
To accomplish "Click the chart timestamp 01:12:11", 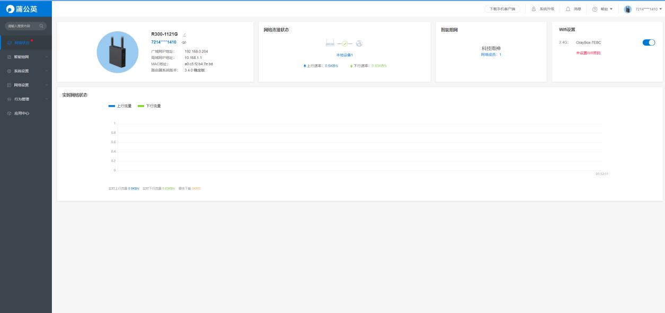I will point(602,174).
